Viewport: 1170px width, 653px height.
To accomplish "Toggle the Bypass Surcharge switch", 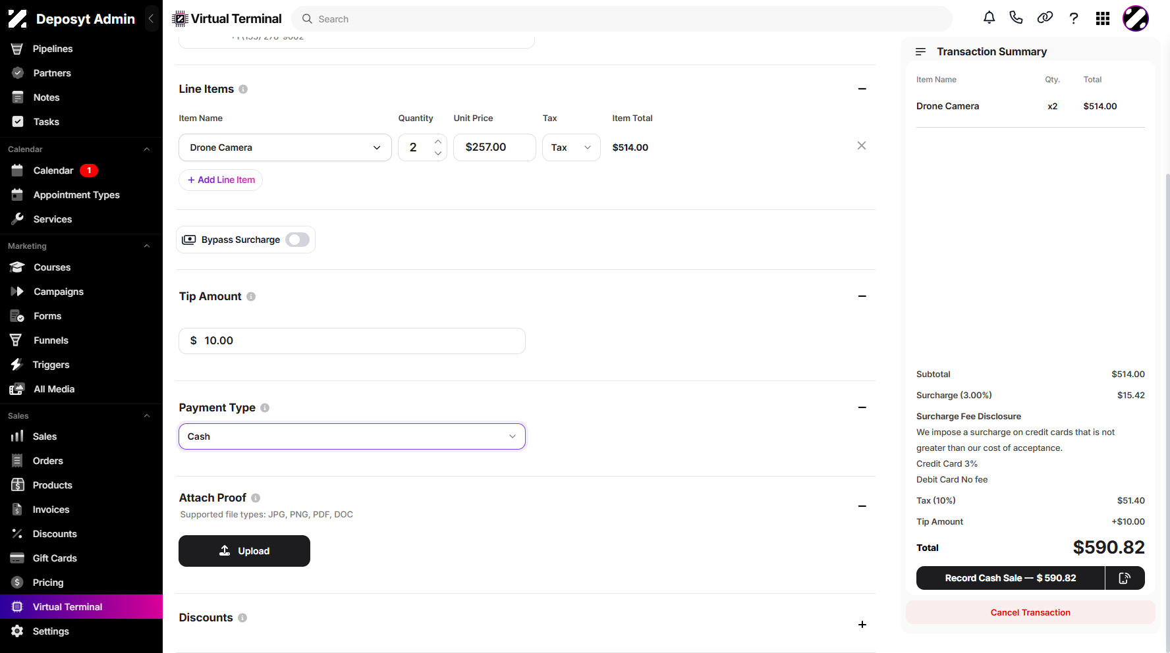I will pyautogui.click(x=298, y=240).
